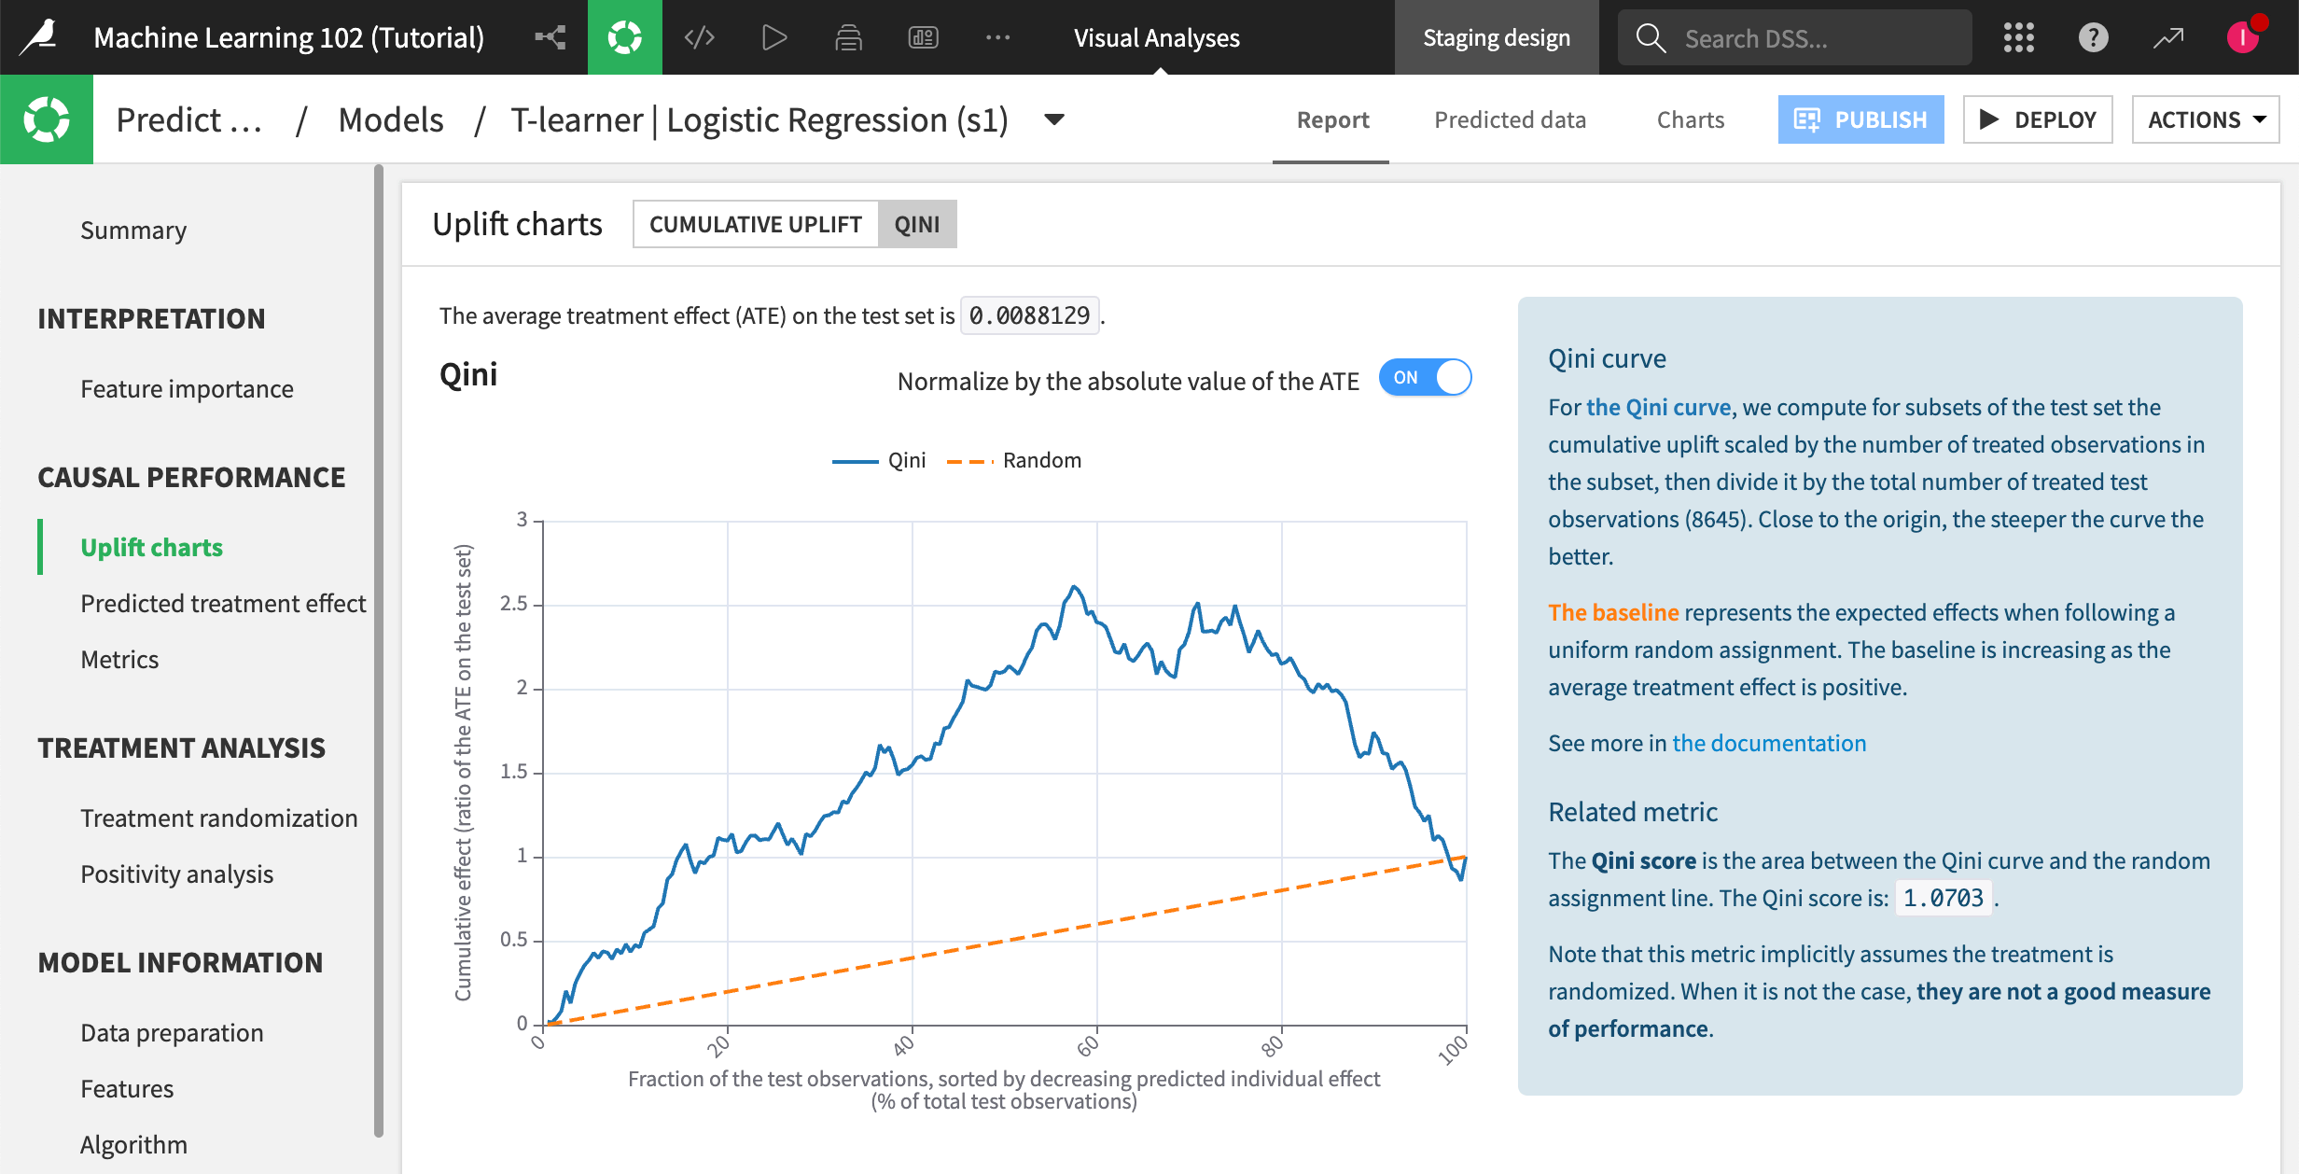The height and width of the screenshot is (1174, 2299).
Task: Open Visual Analyses section
Action: (x=1157, y=37)
